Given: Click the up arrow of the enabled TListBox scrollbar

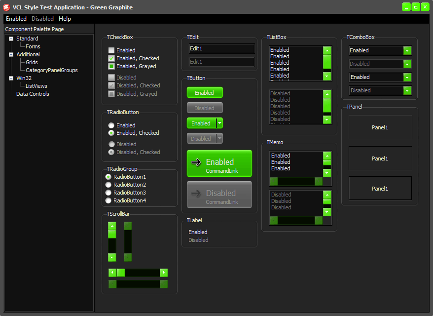Looking at the screenshot, I should pos(327,50).
